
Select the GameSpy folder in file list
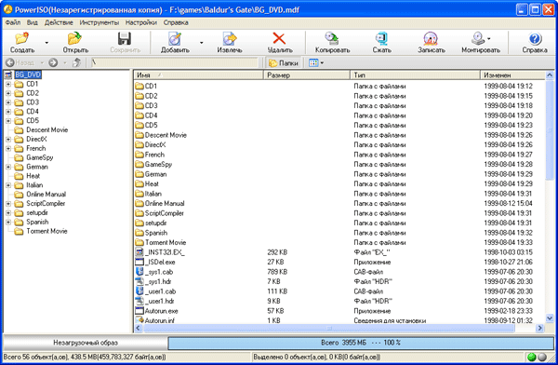tap(153, 164)
